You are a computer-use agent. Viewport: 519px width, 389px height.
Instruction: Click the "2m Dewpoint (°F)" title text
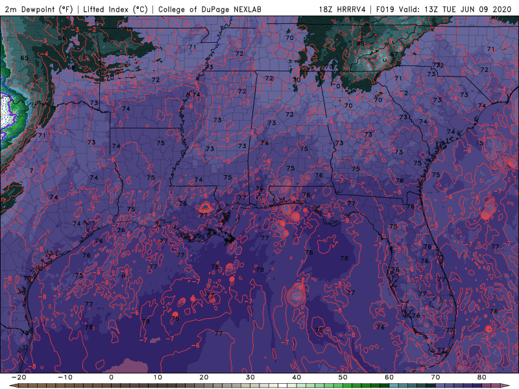(39, 9)
